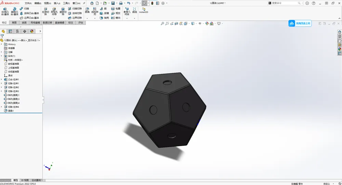The image size is (342, 185).
Task: Open the options gear icon
Action: pyautogui.click(x=163, y=3)
